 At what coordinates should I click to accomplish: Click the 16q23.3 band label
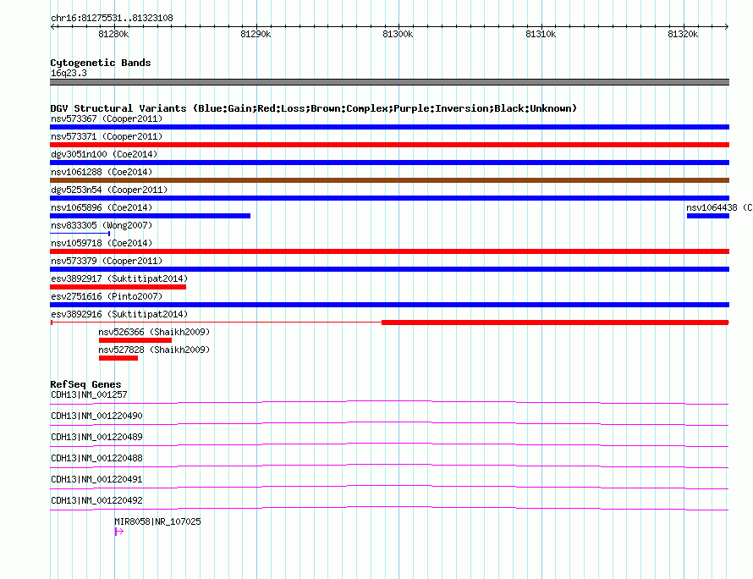(x=69, y=73)
